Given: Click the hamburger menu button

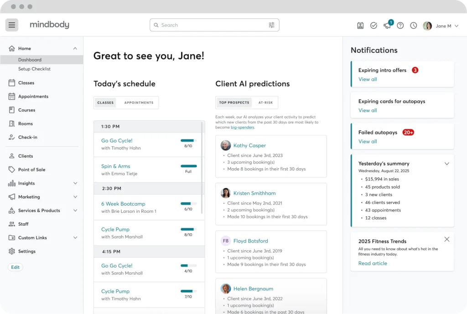Looking at the screenshot, I should (12, 25).
